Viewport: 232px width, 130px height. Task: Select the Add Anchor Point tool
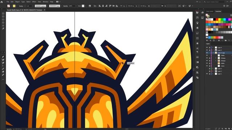pyautogui.click(x=3, y=60)
